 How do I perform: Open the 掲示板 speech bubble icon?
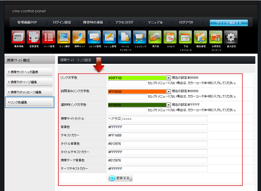[x=155, y=37]
